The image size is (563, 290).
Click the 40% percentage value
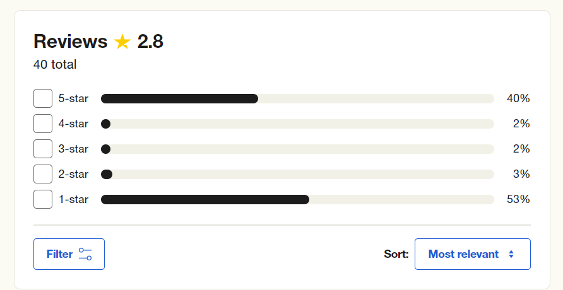518,98
